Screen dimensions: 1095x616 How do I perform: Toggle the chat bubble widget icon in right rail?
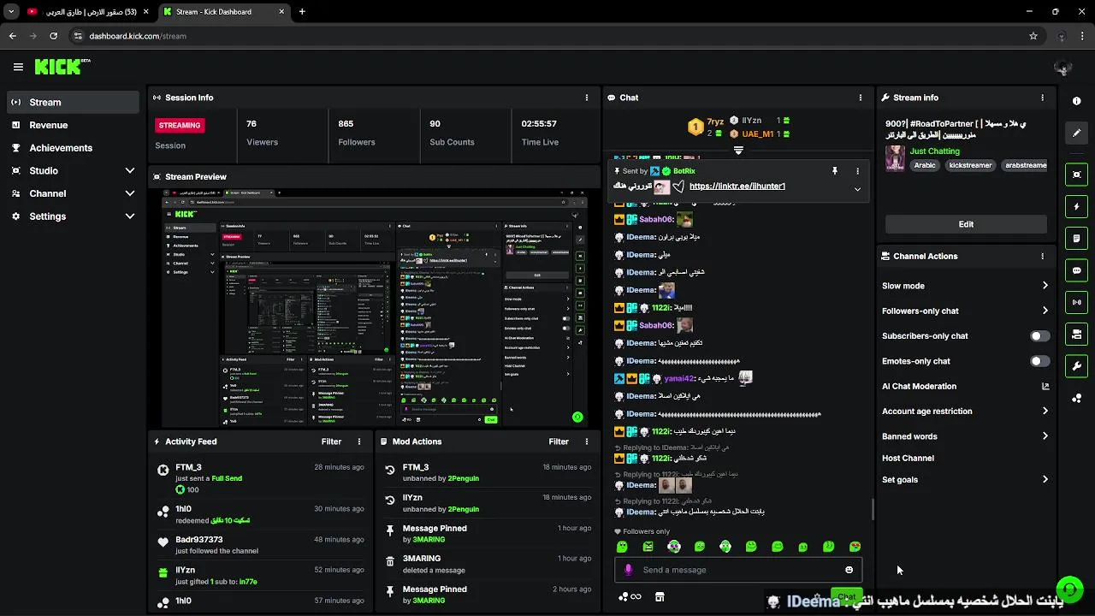(x=1076, y=270)
